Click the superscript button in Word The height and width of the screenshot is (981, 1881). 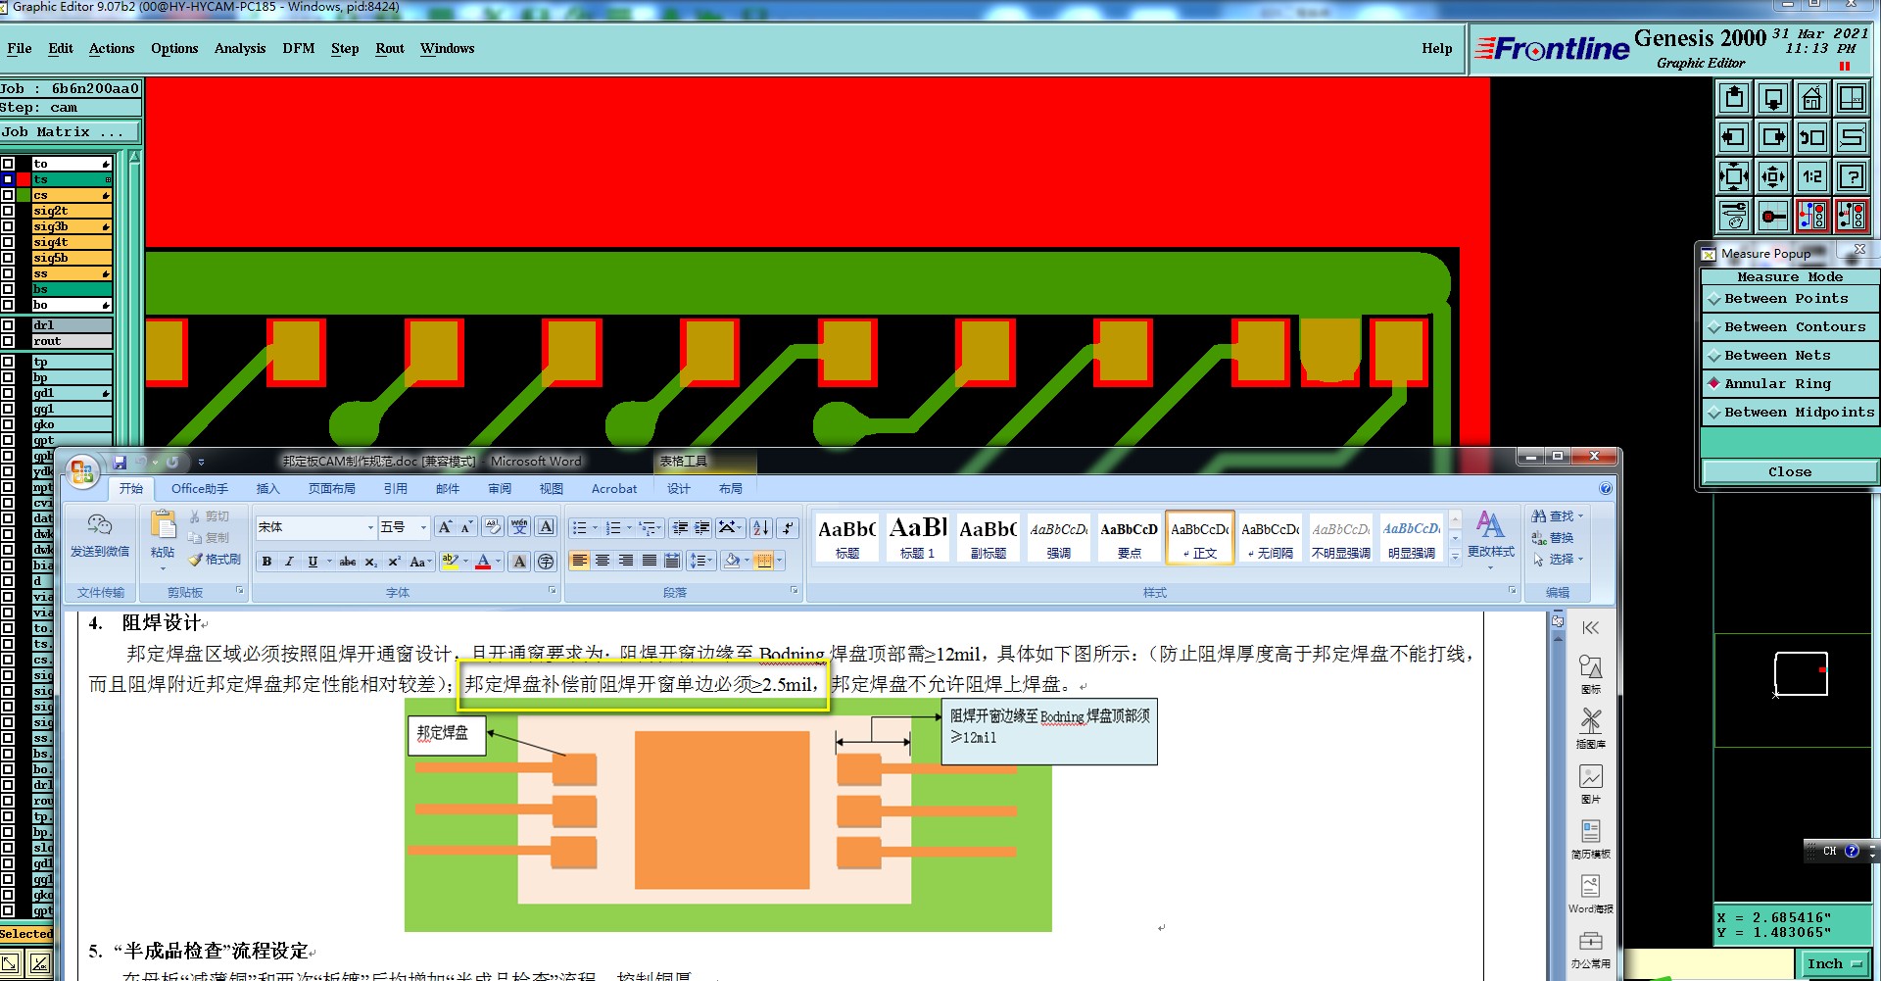tap(394, 562)
